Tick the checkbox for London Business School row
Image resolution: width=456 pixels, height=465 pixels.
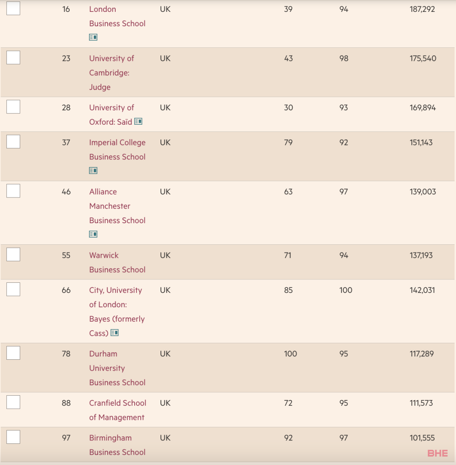click(14, 8)
